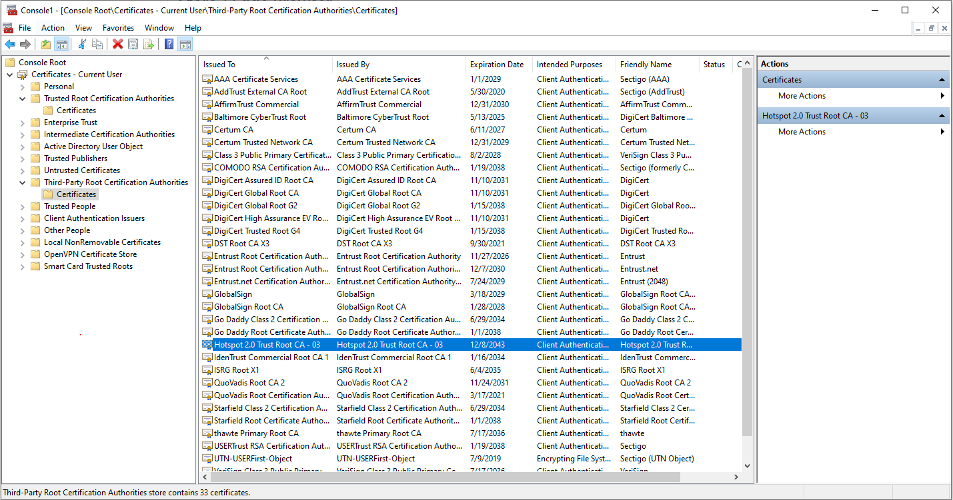Click the Back navigation arrow

click(x=9, y=43)
